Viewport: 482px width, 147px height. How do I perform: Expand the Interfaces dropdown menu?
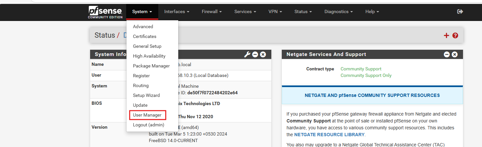[177, 11]
